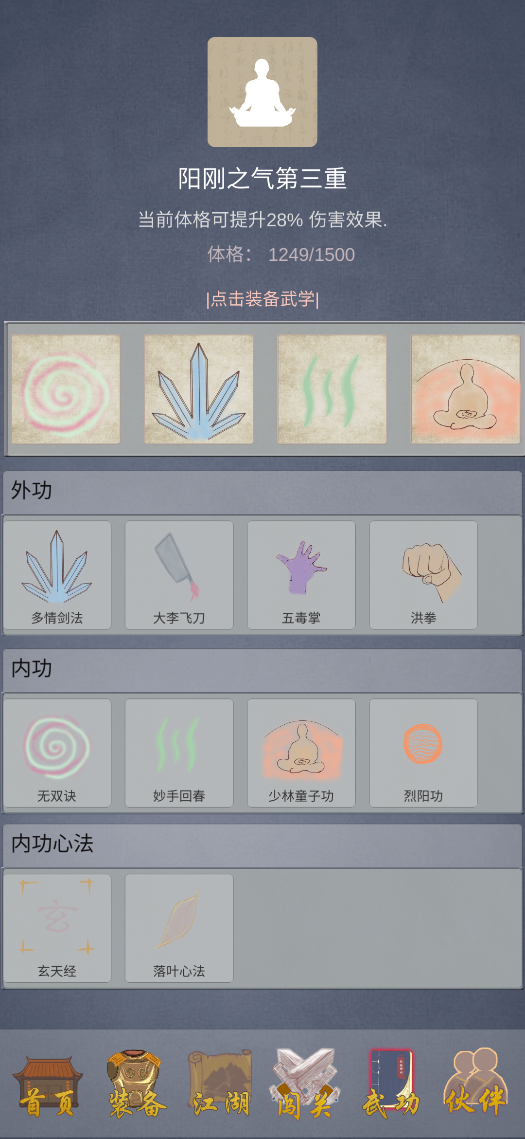Image resolution: width=525 pixels, height=1139 pixels.
Task: Open the 首页 home tab
Action: tap(47, 1086)
